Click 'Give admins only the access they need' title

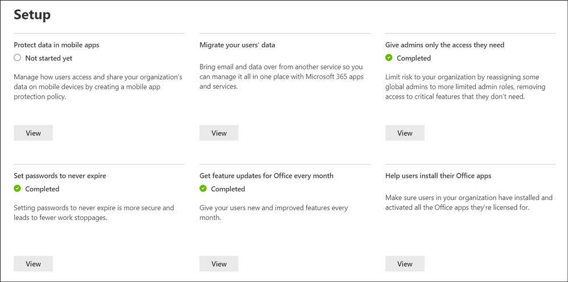444,45
